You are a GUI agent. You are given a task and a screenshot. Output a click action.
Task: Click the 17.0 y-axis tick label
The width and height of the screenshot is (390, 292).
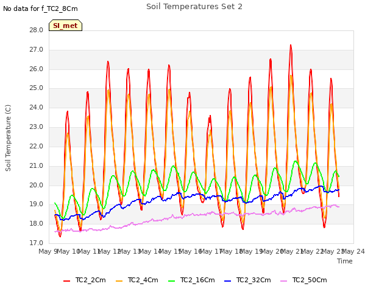click(x=36, y=243)
